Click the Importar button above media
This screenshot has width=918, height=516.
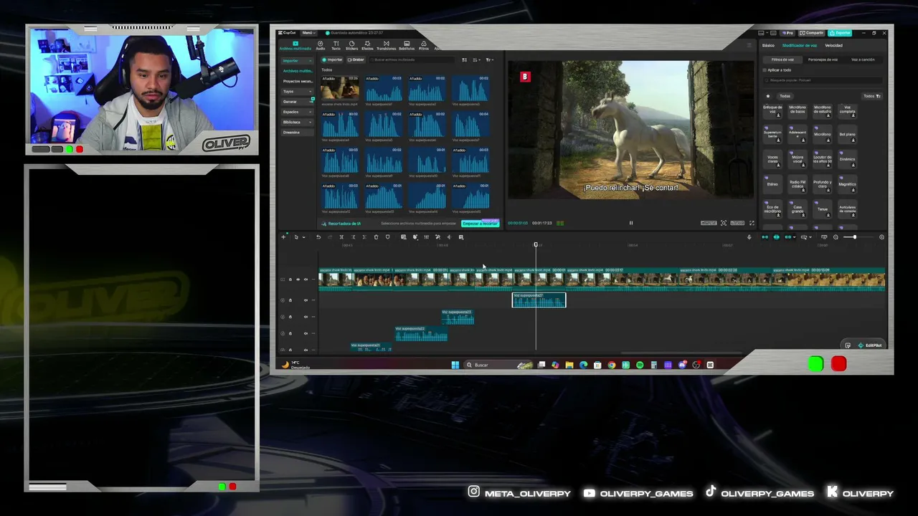point(333,59)
